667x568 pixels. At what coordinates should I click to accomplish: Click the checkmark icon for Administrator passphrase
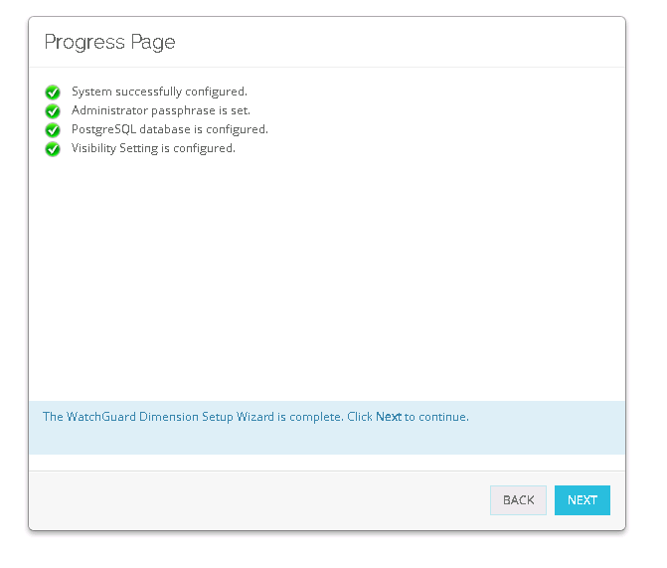pyautogui.click(x=53, y=111)
